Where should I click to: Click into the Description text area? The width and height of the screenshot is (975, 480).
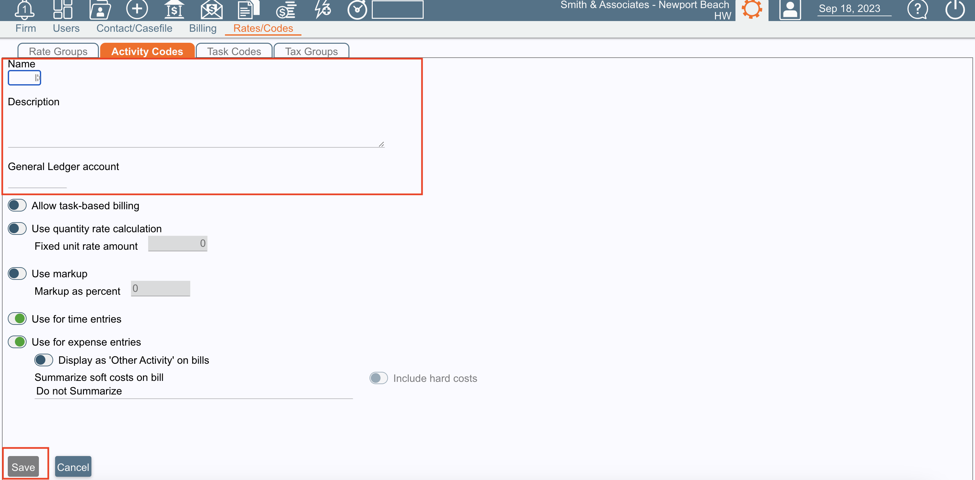(196, 128)
